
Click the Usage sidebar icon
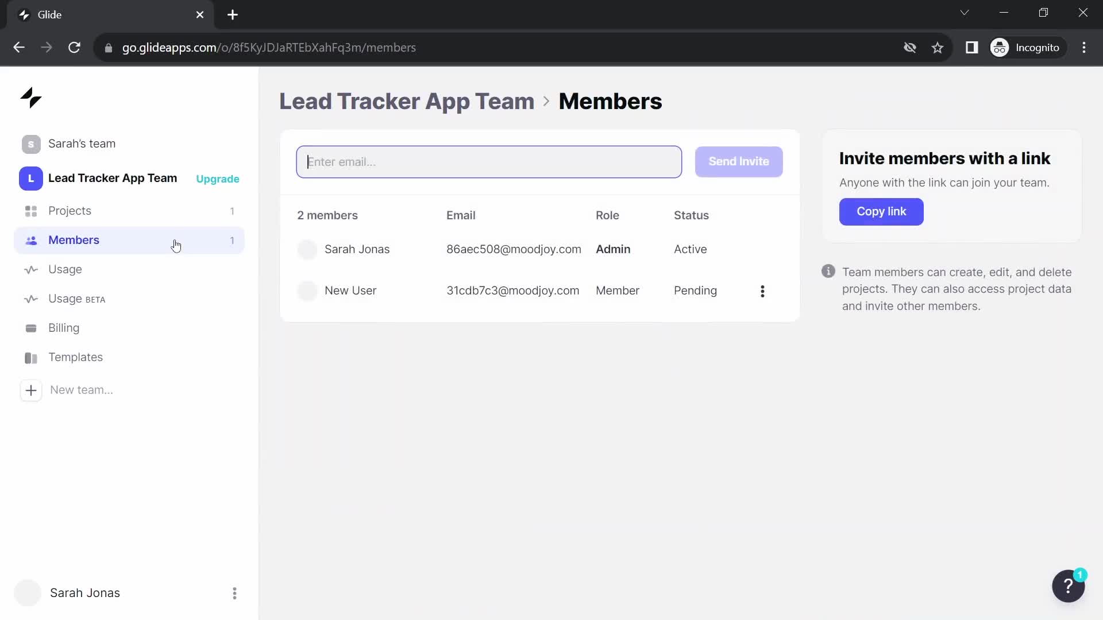(x=30, y=269)
